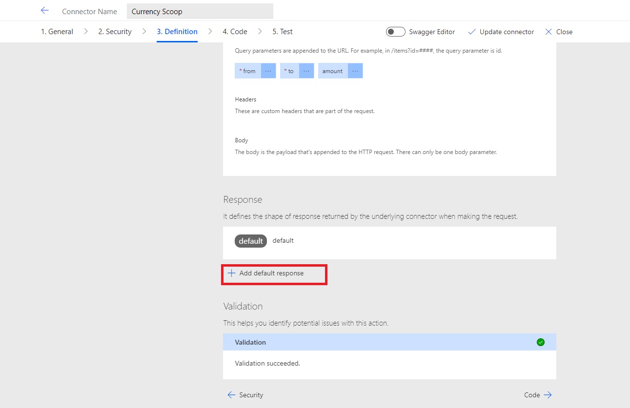Open the Test tab
This screenshot has height=408, width=630.
282,31
